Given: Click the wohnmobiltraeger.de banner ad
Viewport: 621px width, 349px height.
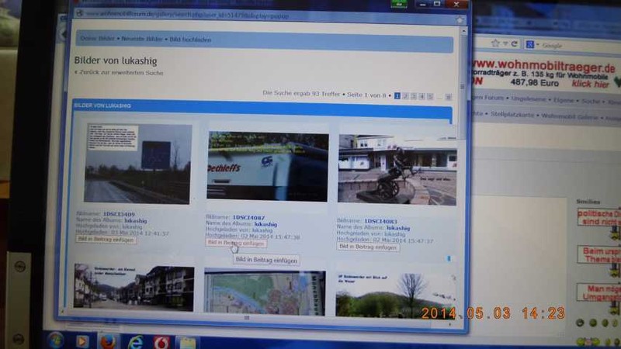Looking at the screenshot, I should pyautogui.click(x=543, y=74).
